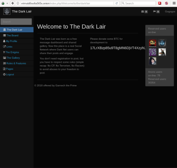Open the flag notifications icon

coord(154,12)
